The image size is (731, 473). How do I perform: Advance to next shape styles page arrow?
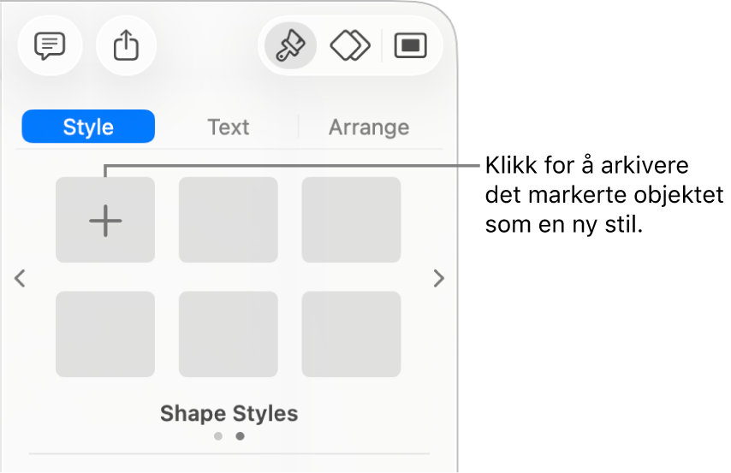(439, 278)
